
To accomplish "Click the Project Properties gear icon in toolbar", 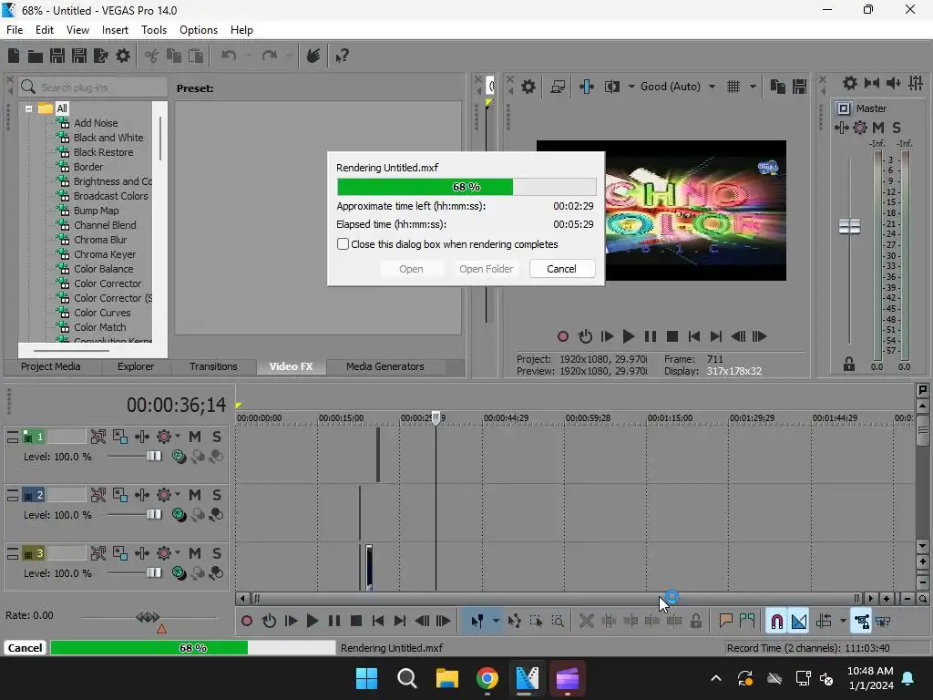I will click(123, 56).
